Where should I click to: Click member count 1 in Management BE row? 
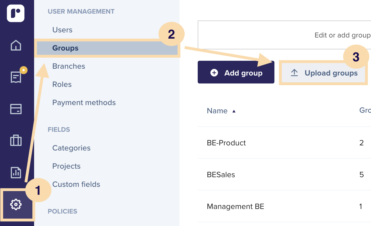[361, 206]
